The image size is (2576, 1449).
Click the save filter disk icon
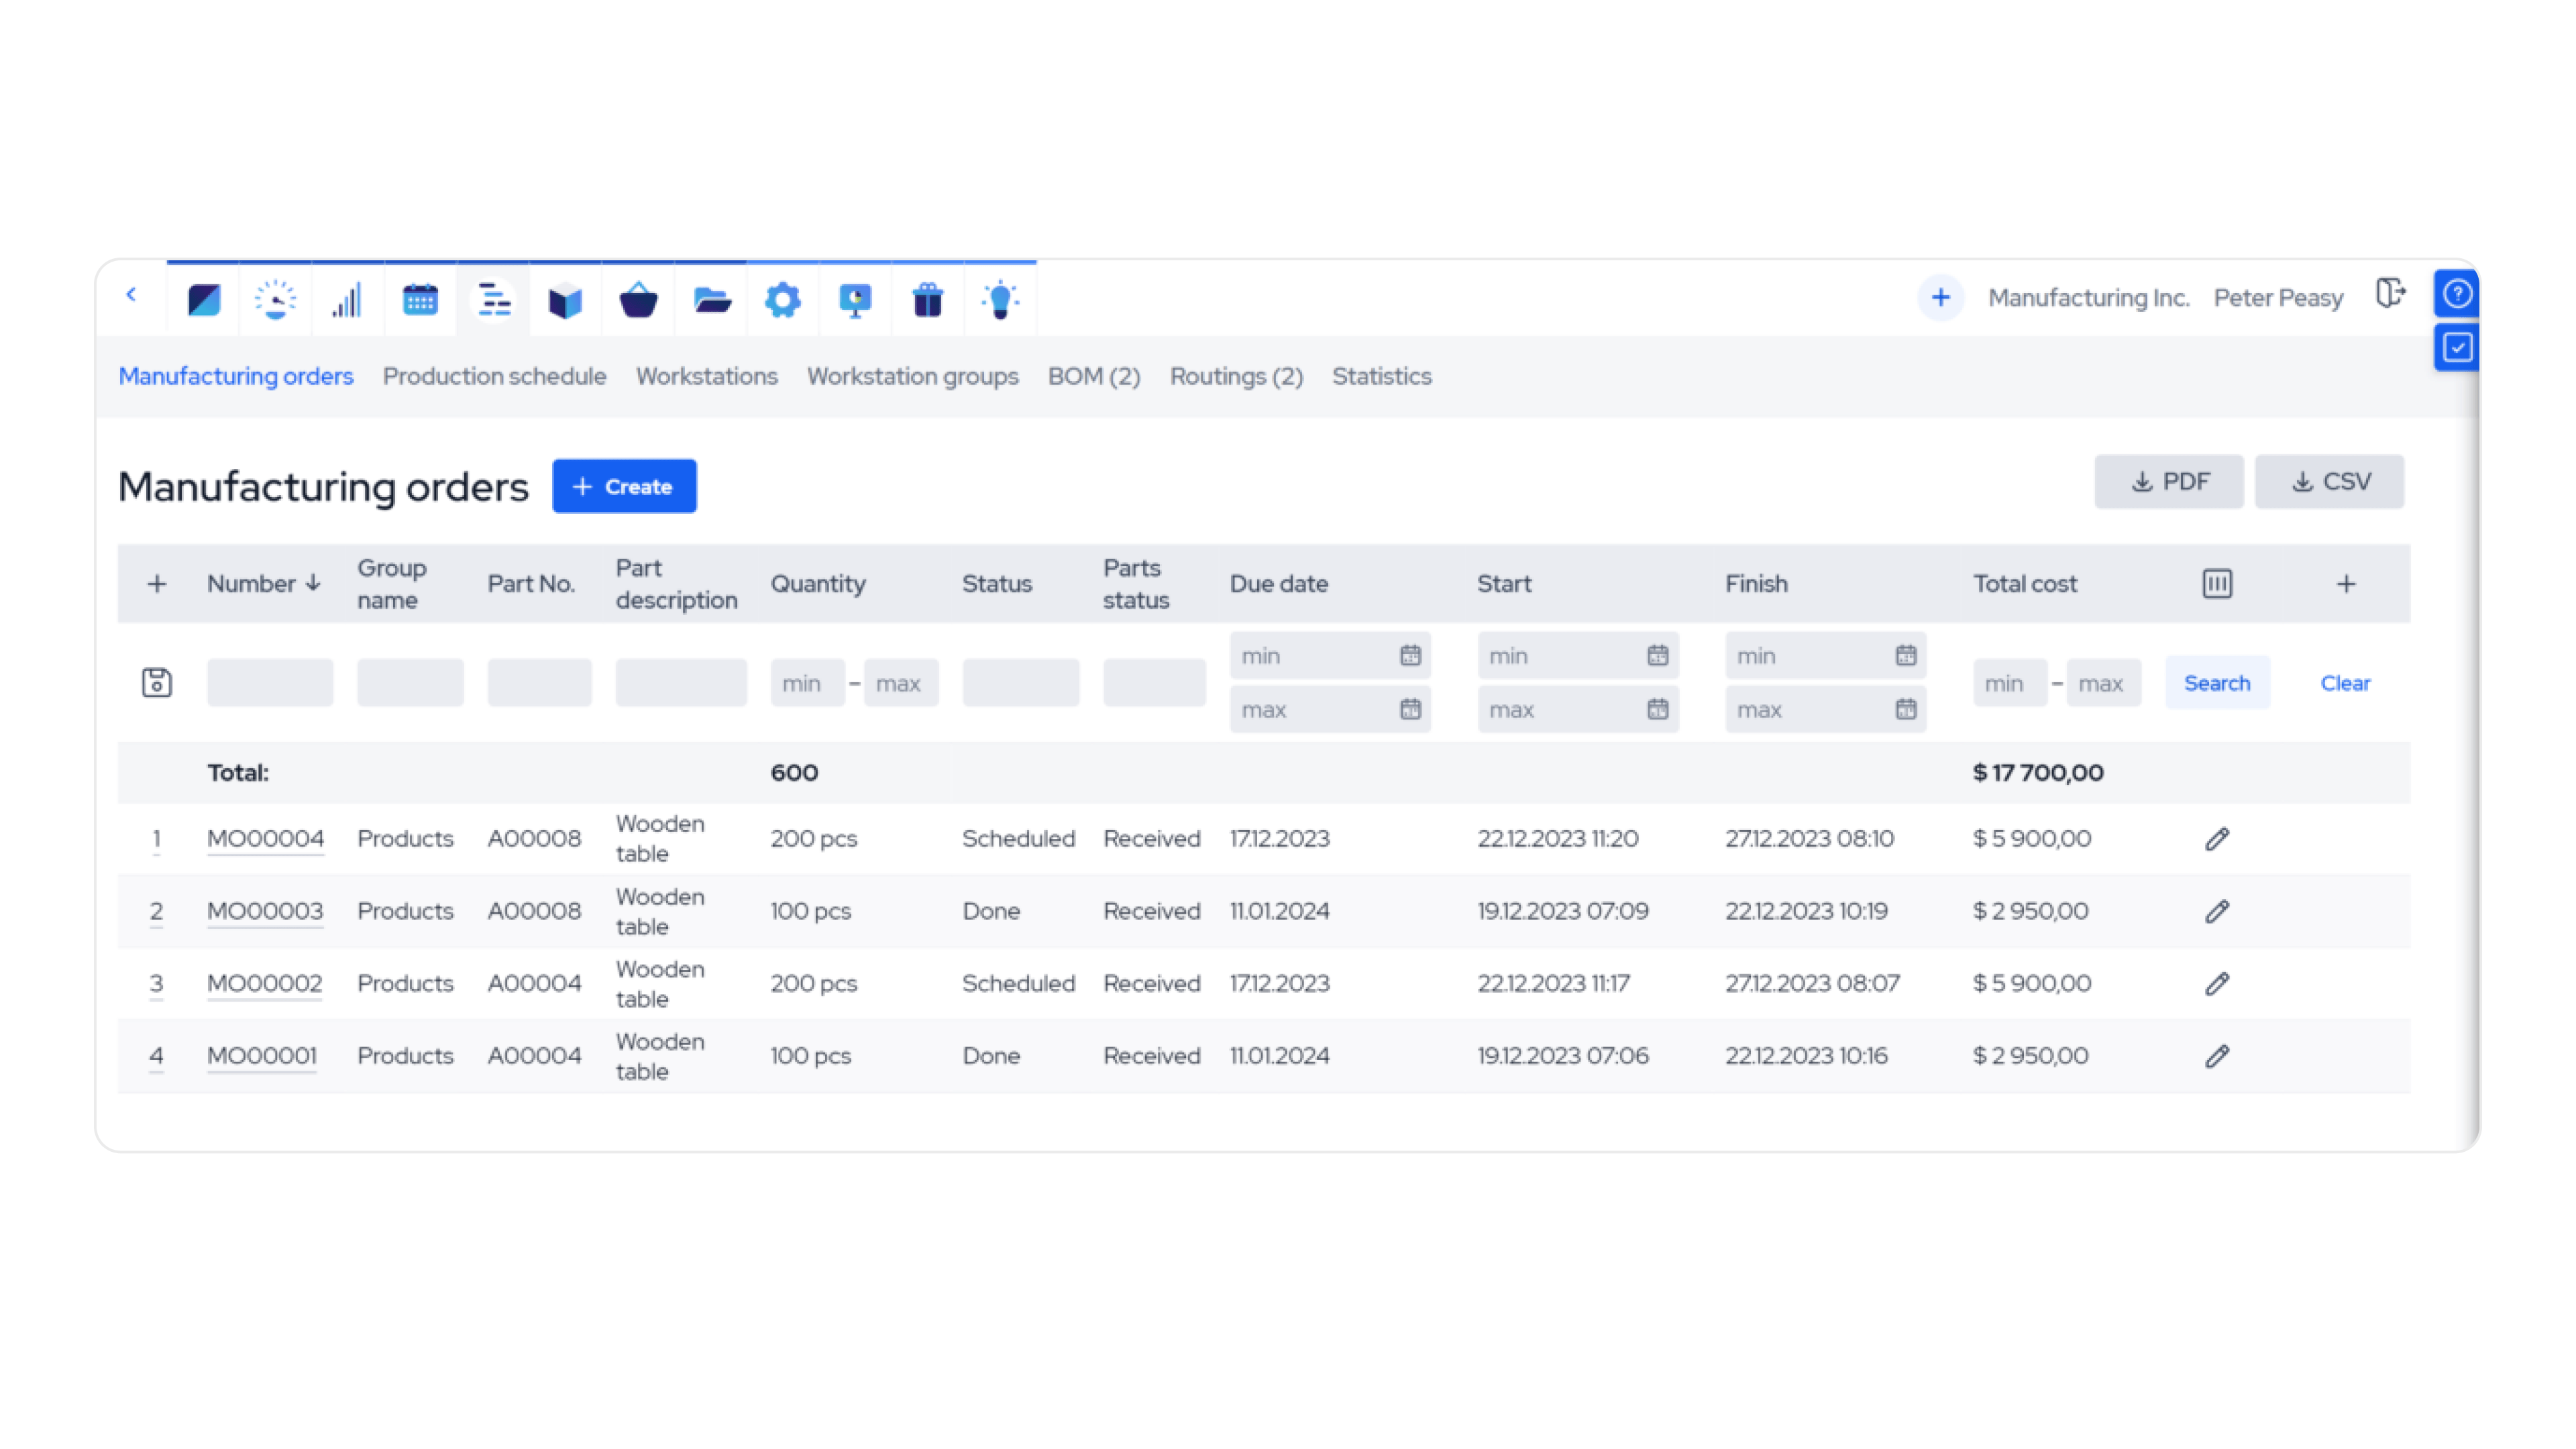[x=157, y=683]
